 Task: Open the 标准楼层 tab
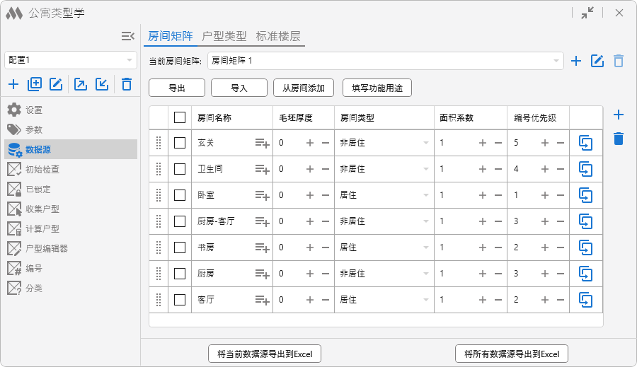[x=278, y=36]
